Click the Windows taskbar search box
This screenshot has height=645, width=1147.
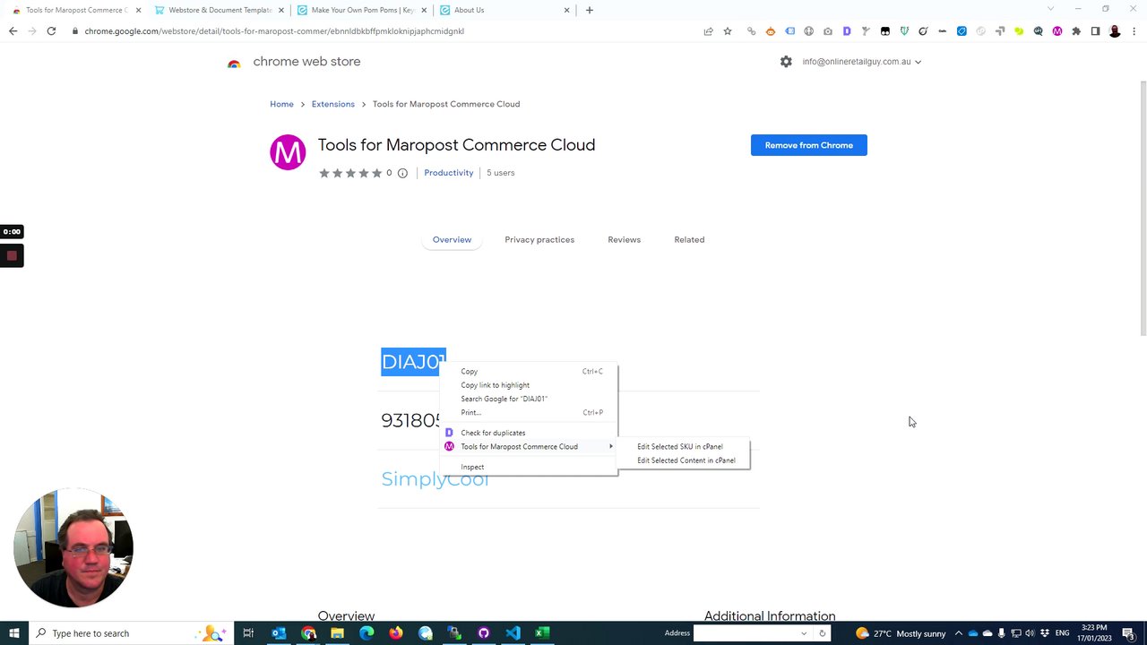[x=131, y=633]
